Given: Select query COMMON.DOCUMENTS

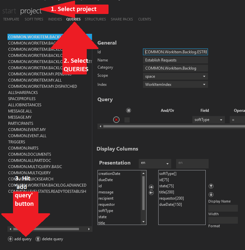Looking at the screenshot, I should coord(50,154).
